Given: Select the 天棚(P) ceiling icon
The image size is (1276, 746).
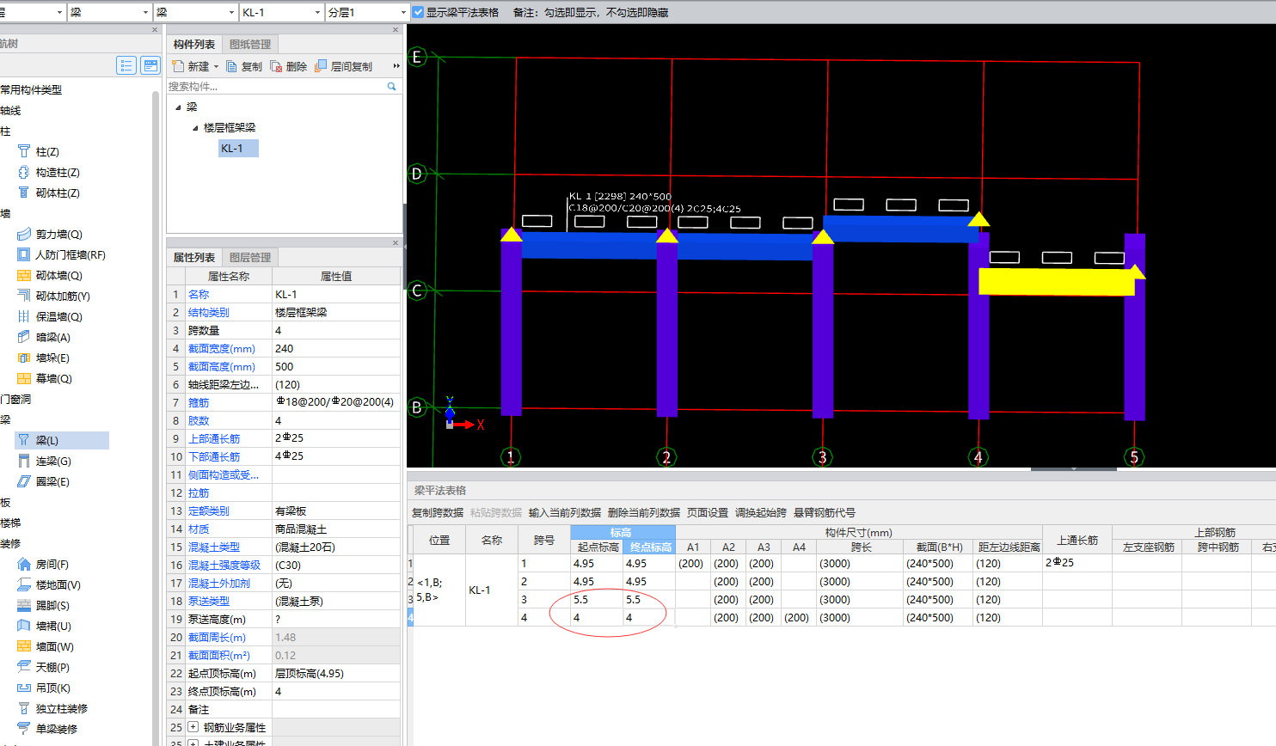Looking at the screenshot, I should pyautogui.click(x=24, y=667).
